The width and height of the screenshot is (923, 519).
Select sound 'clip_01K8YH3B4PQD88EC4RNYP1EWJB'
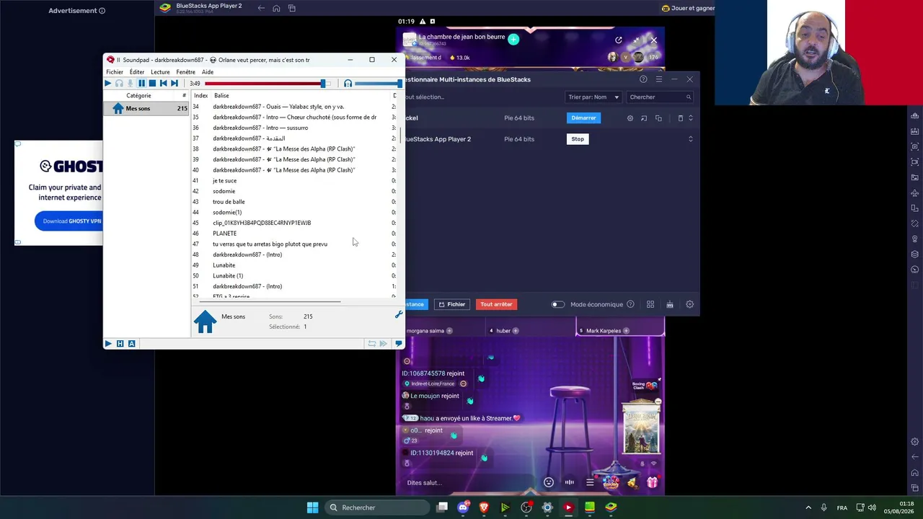coord(293,223)
